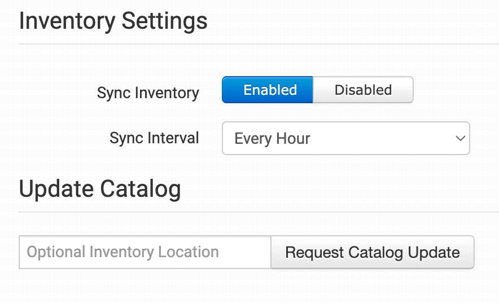Image resolution: width=499 pixels, height=304 pixels.
Task: Expand the Every Hour combo box
Action: coord(345,138)
